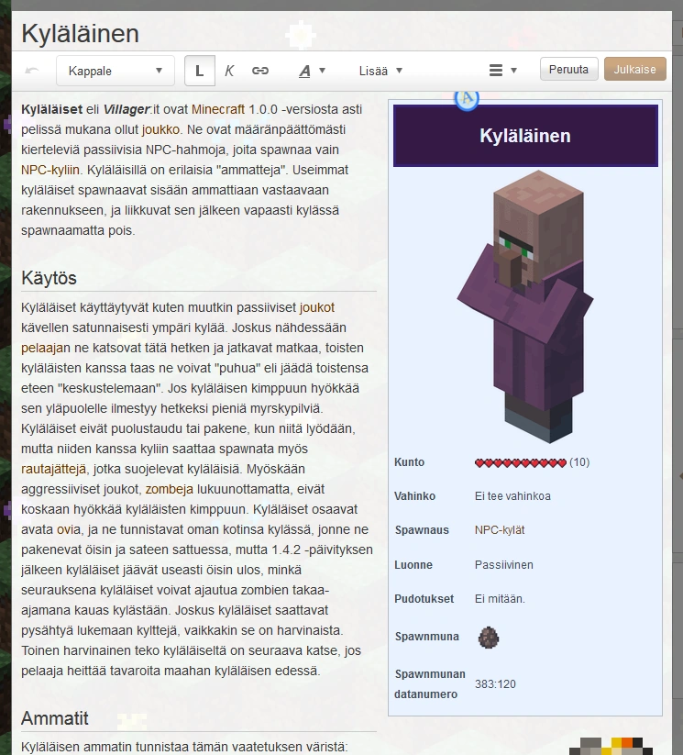Open the Kappale paragraph format dropdown
The image size is (683, 755).
click(x=116, y=71)
